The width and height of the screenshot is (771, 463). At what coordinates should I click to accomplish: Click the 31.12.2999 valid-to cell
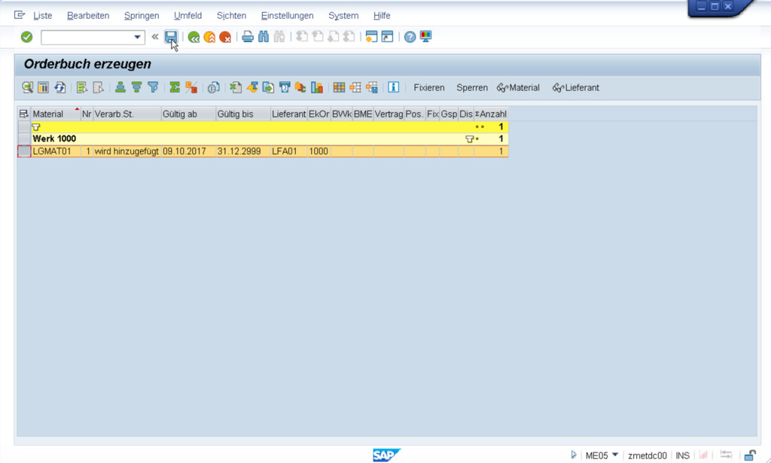(x=243, y=151)
